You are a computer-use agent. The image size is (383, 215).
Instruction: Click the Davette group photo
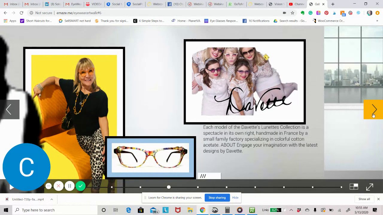tap(245, 82)
